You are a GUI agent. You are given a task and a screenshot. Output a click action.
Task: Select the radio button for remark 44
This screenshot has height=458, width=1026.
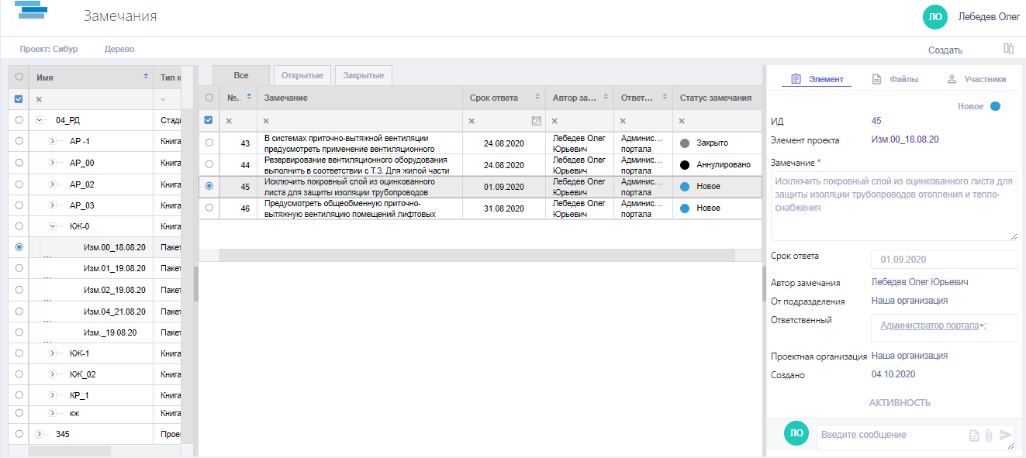[209, 164]
